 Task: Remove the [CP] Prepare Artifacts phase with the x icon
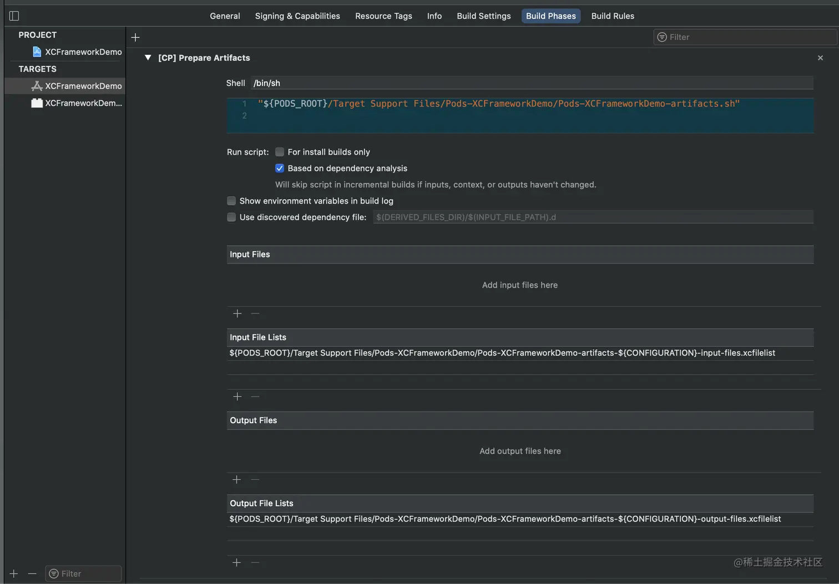coord(820,58)
